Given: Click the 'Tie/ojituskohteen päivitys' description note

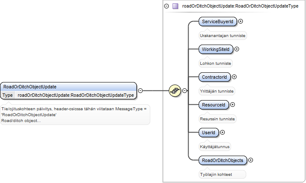Looking at the screenshot, I should 75,115.
